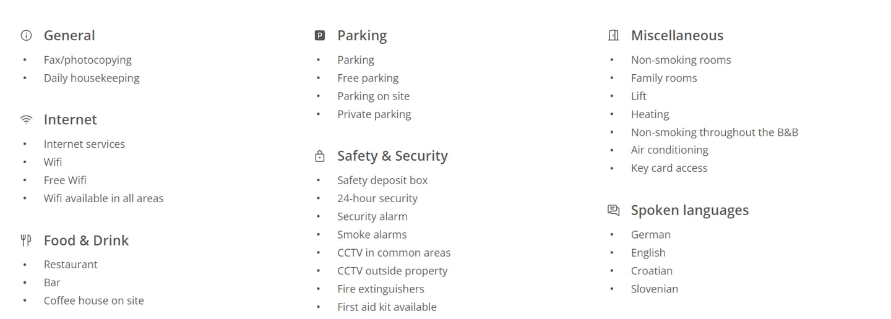Click the Spoken languages chat bubble icon
The image size is (891, 319).
pos(613,210)
